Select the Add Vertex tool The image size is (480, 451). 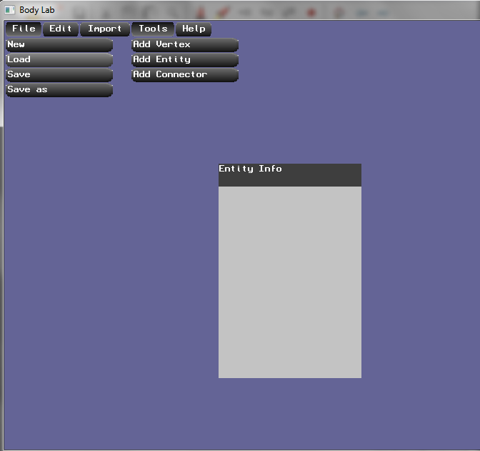point(184,45)
